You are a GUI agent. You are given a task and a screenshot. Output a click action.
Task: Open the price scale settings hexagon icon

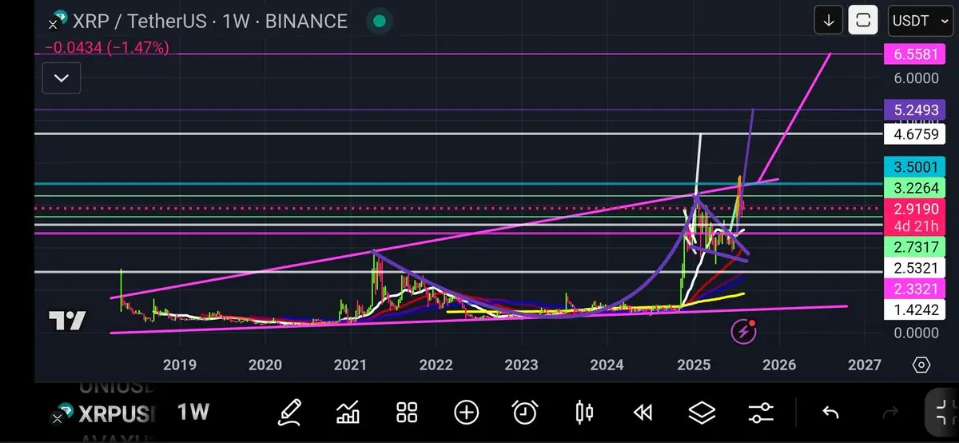tap(921, 365)
